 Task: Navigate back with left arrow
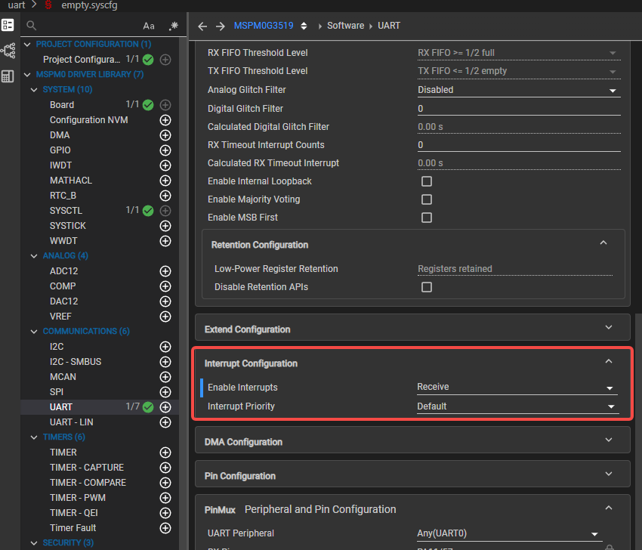coord(202,26)
